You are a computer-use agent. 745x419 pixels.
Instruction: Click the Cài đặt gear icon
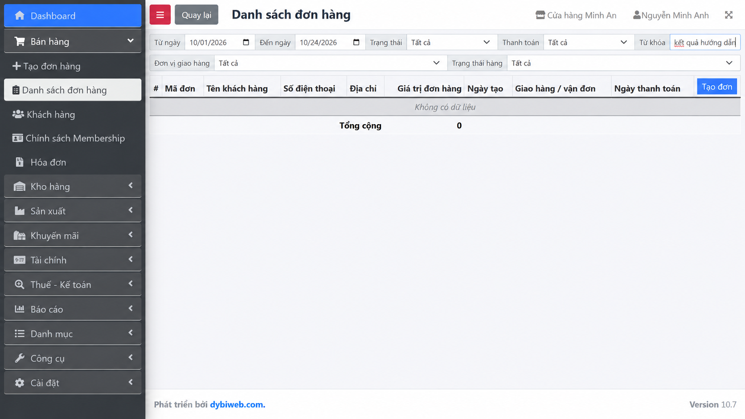[20, 382]
